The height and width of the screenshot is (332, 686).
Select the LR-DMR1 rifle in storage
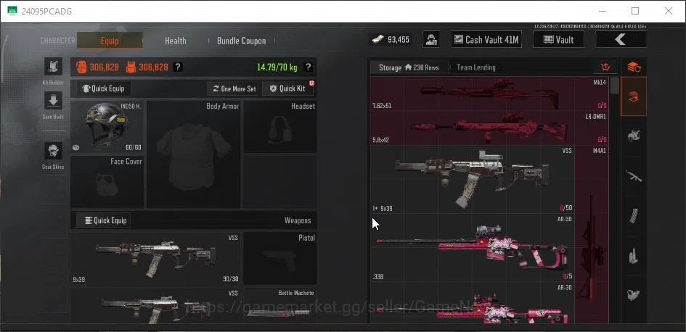pos(489,128)
